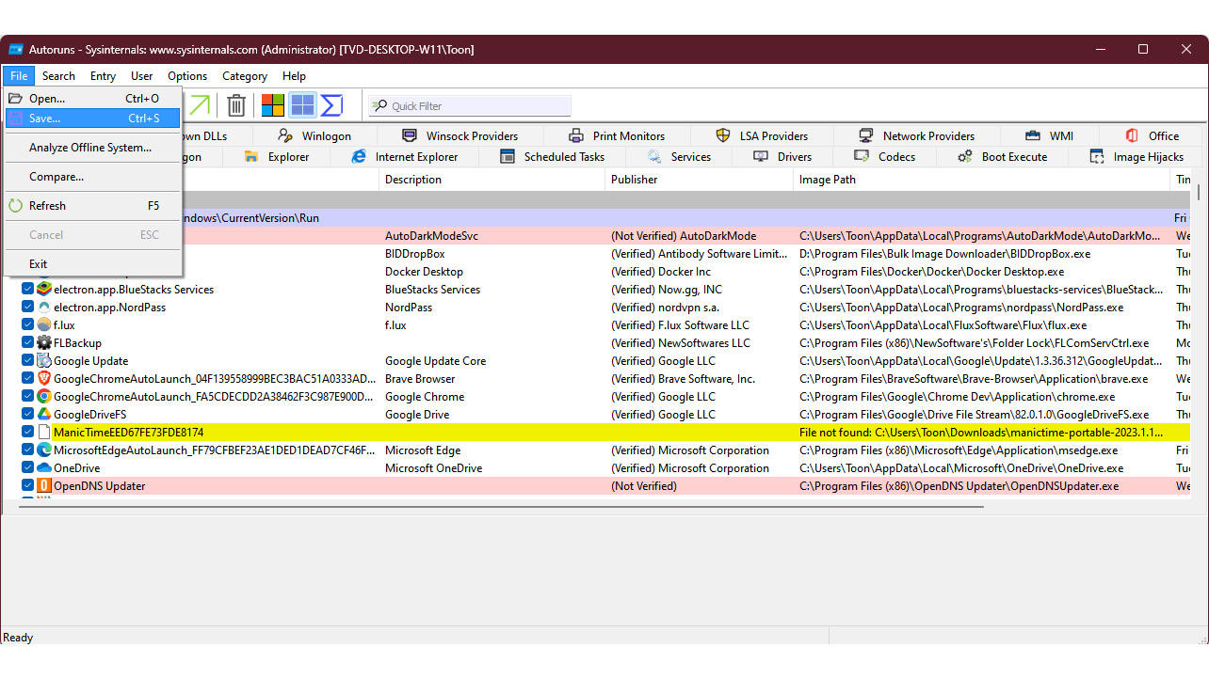Disable the OneDrive autorun checkbox

pos(27,468)
